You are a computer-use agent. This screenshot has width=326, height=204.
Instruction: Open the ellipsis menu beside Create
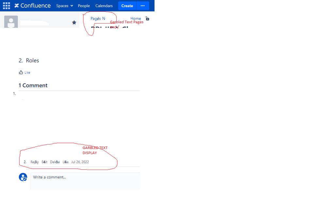point(143,6)
